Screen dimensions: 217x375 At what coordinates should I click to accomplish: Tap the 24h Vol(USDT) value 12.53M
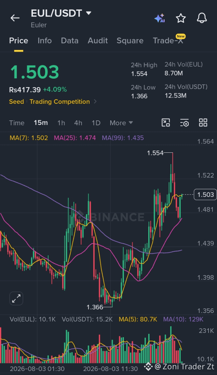tap(175, 96)
